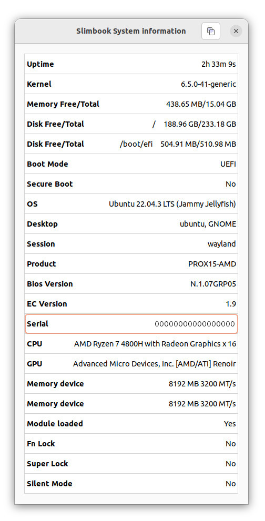Select the Uptime row
This screenshot has width=265, height=521.
click(131, 64)
